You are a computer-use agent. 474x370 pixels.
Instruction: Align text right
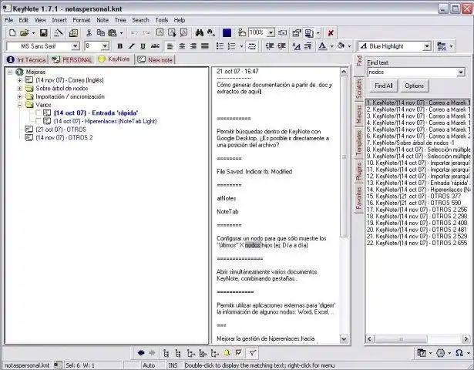pyautogui.click(x=193, y=46)
